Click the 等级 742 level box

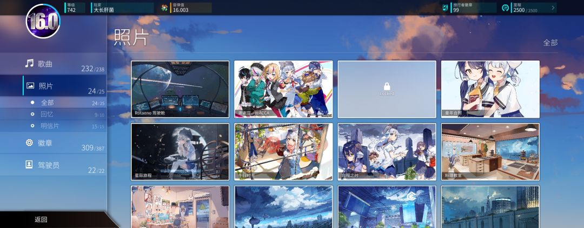(x=75, y=8)
